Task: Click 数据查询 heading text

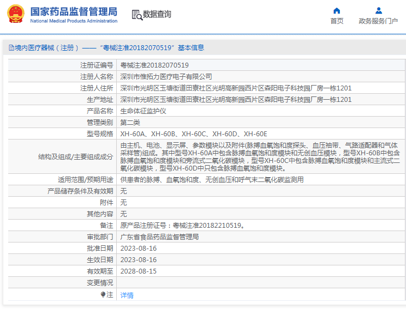Action: tap(157, 14)
